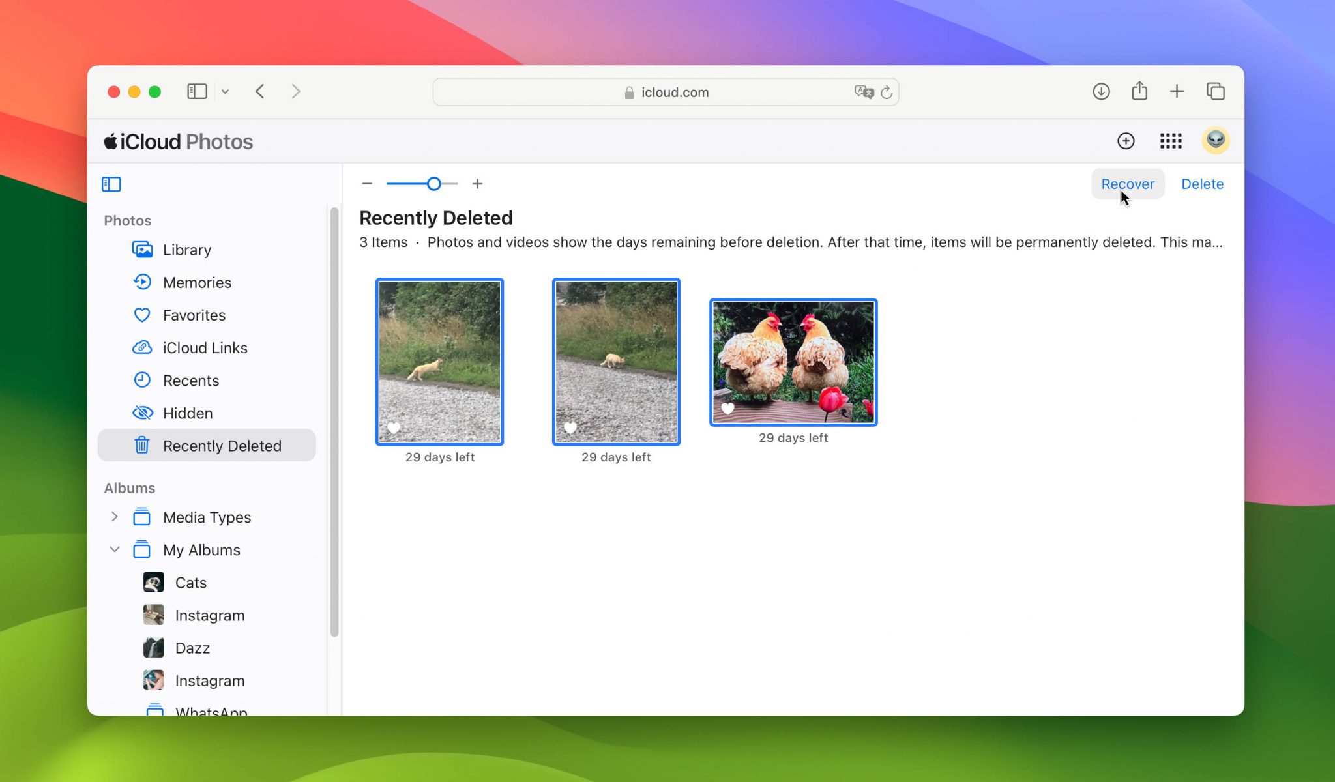Open the Favorites album
Viewport: 1335px width, 782px height.
pos(193,315)
